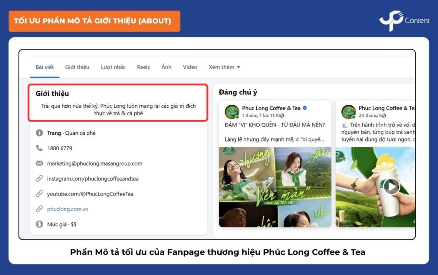Screen dimensions: 438x275
Task: Open the Reels tab
Action: coord(143,67)
